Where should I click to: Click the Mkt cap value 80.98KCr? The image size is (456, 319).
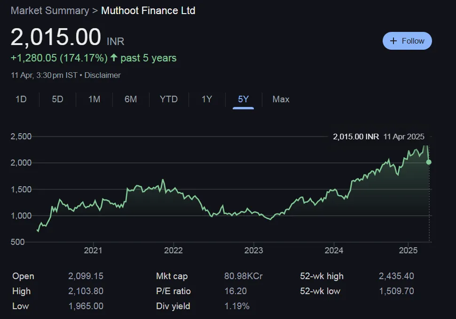click(x=244, y=276)
